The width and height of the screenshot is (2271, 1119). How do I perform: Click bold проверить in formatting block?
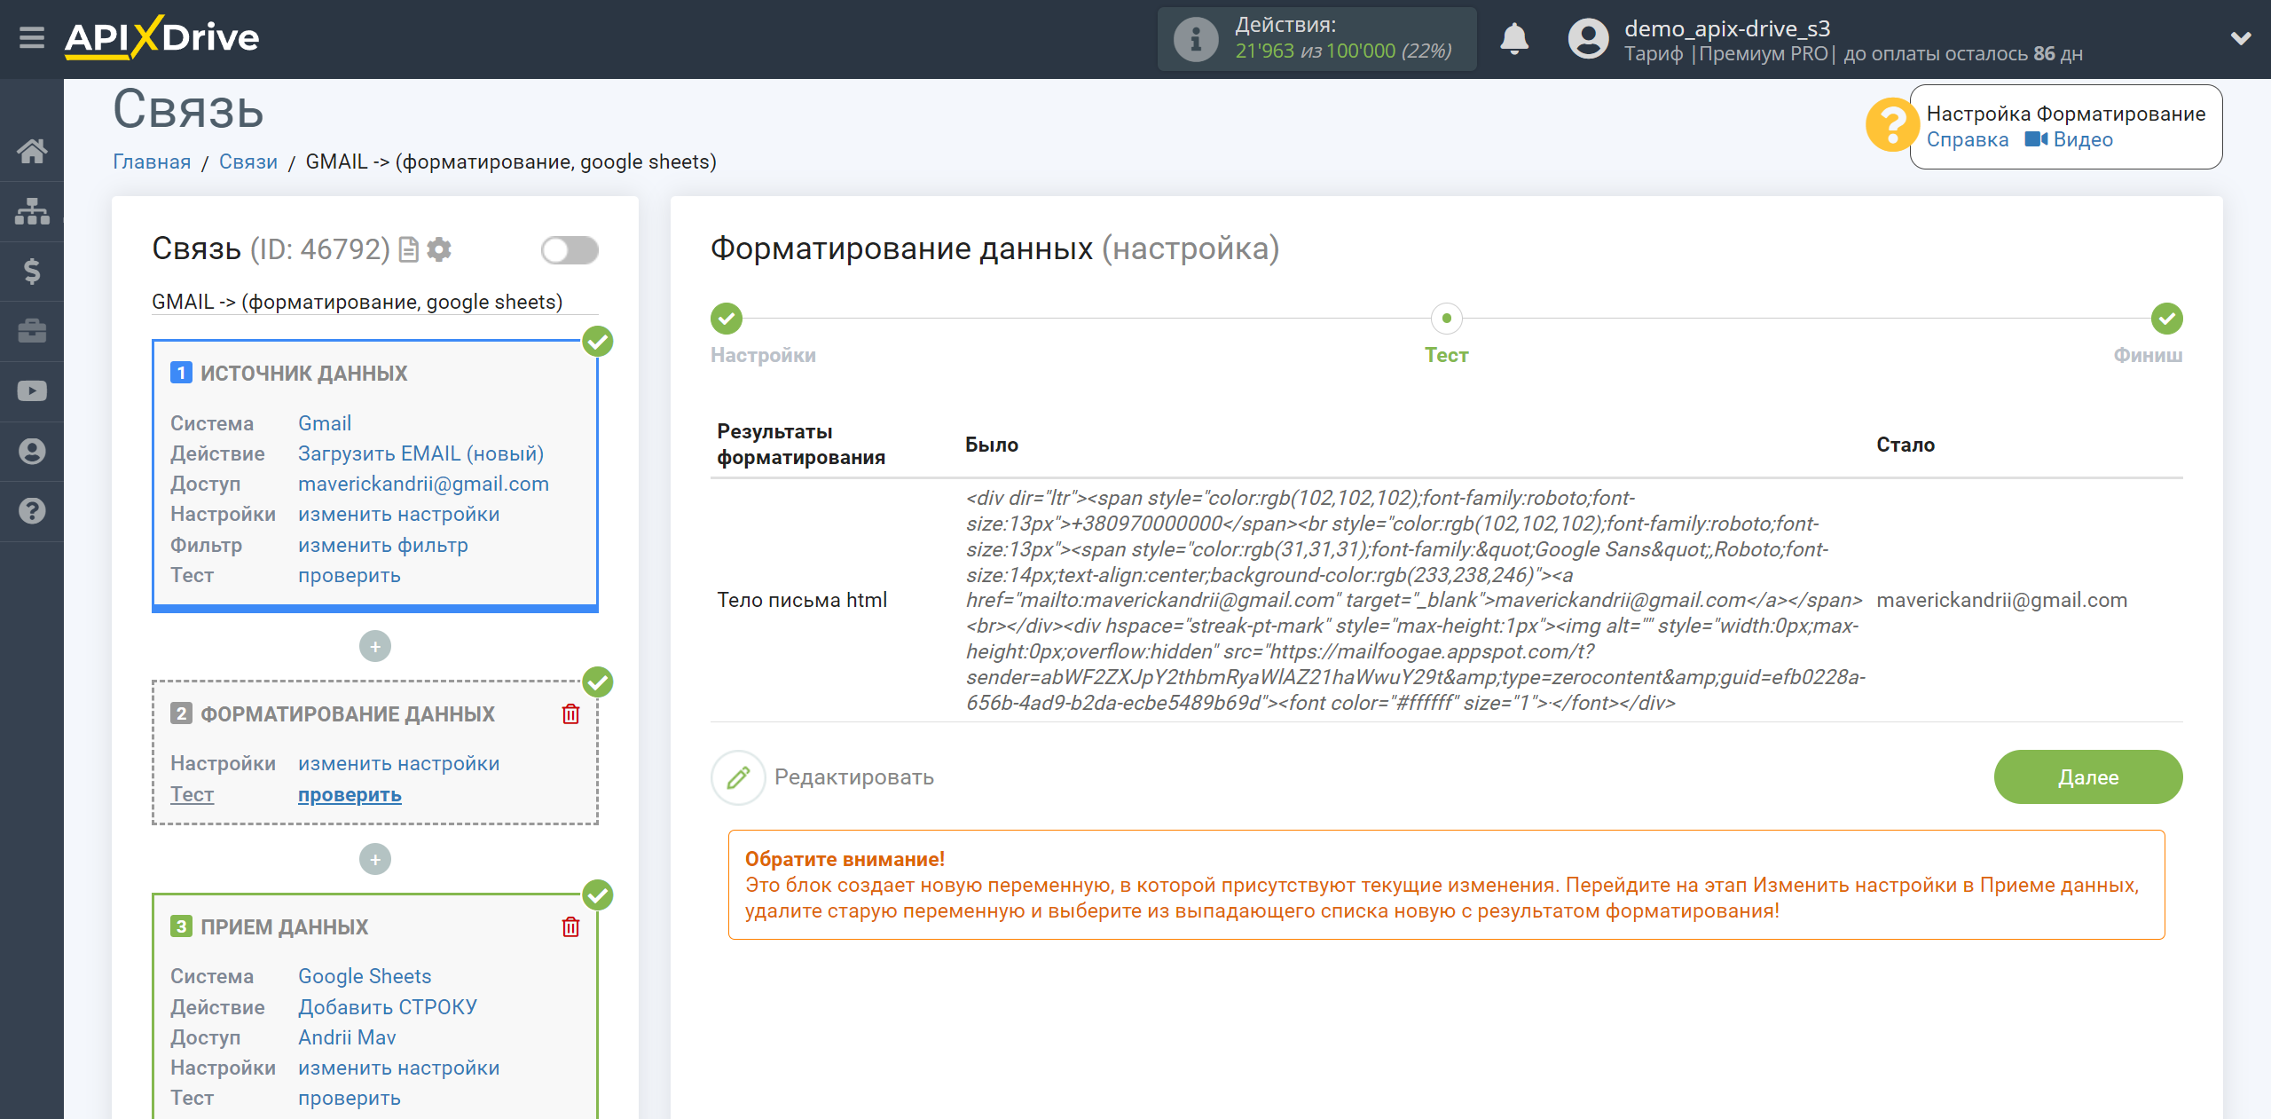tap(349, 794)
